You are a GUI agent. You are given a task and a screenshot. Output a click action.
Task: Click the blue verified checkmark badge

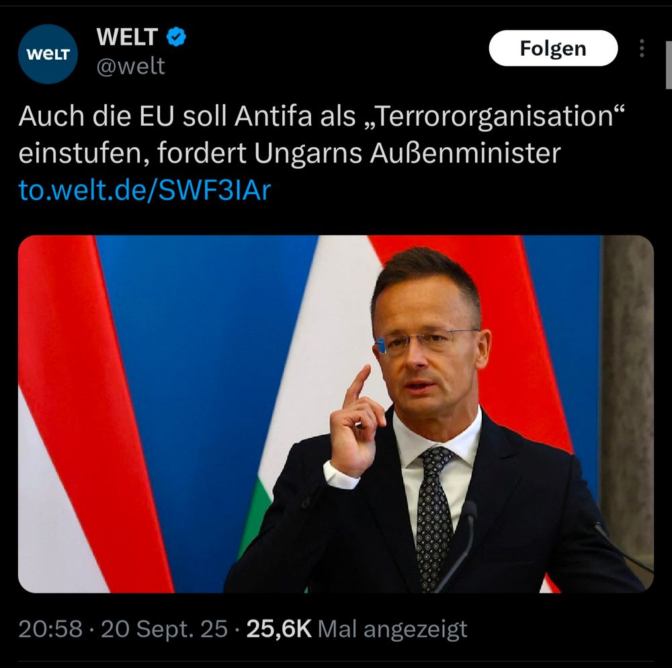tap(175, 37)
